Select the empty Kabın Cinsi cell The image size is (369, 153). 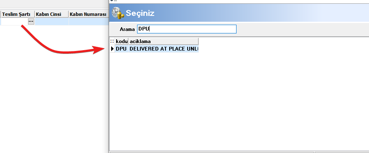52,21
